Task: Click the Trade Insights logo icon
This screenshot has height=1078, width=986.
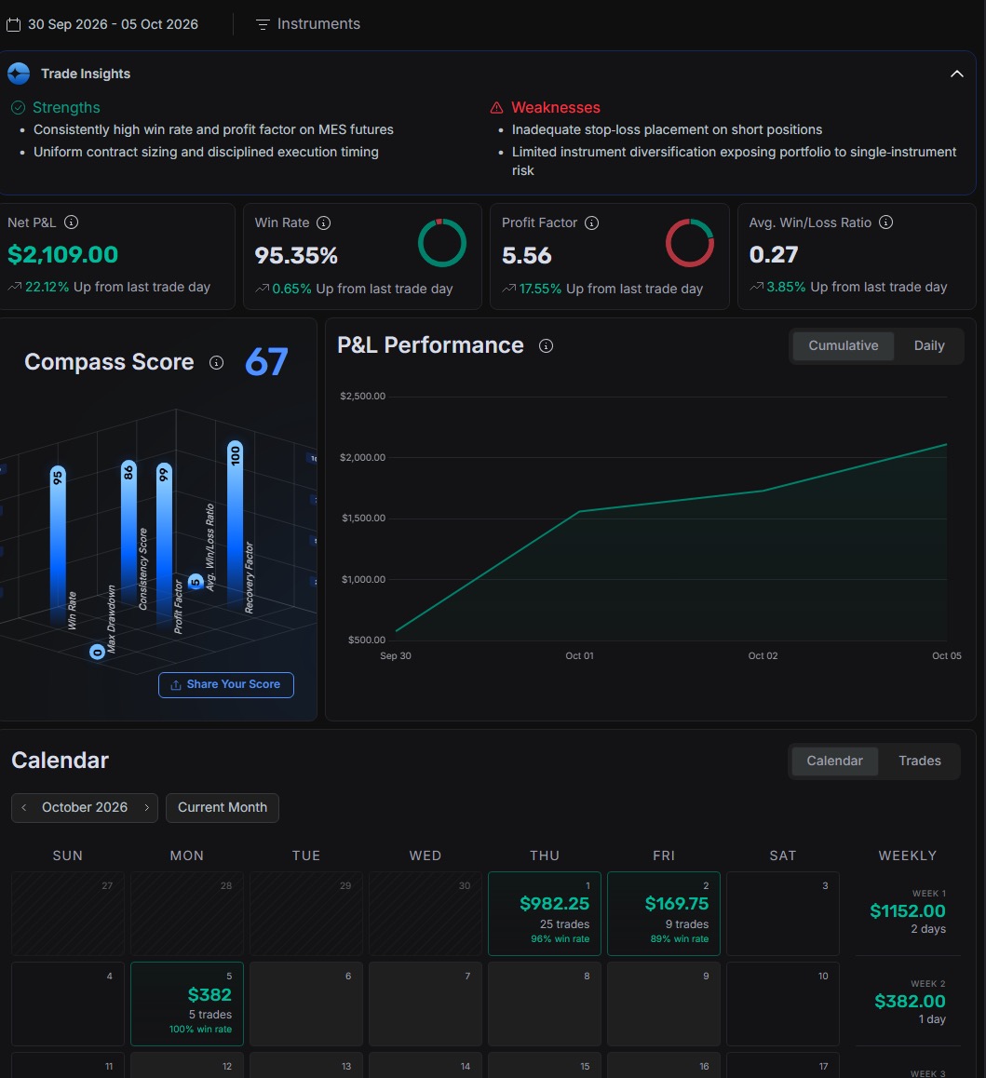Action: pyautogui.click(x=19, y=74)
